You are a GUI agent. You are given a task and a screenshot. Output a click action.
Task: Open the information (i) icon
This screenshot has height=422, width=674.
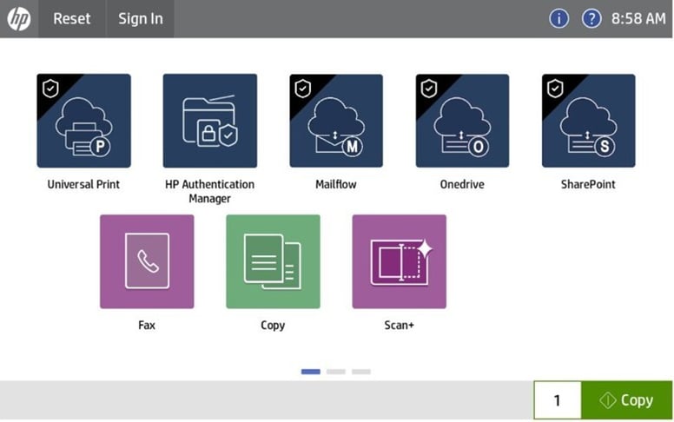[559, 18]
